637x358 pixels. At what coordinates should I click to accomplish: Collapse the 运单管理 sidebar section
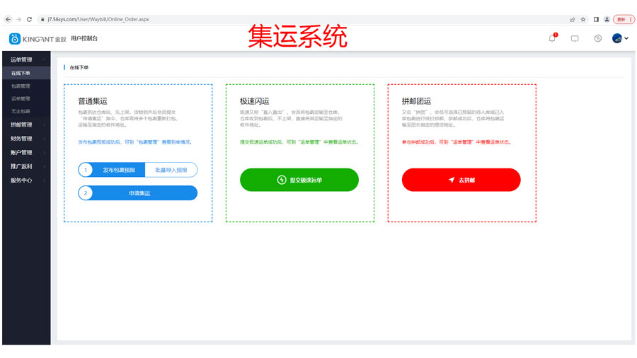tap(25, 60)
